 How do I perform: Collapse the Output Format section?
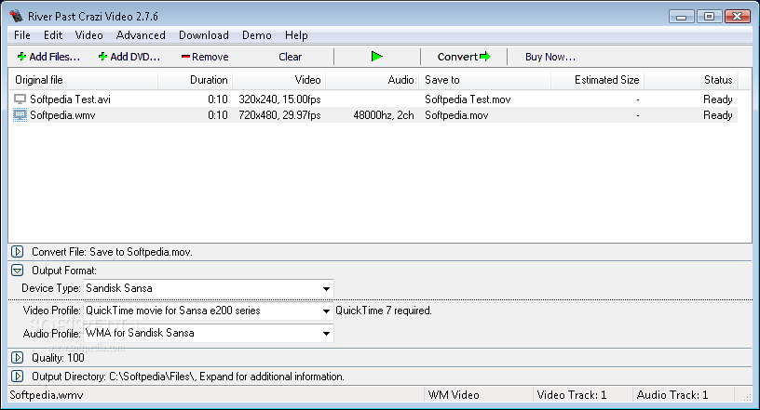(x=17, y=271)
